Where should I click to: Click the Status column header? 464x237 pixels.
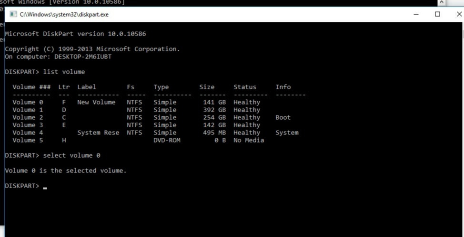click(x=244, y=87)
